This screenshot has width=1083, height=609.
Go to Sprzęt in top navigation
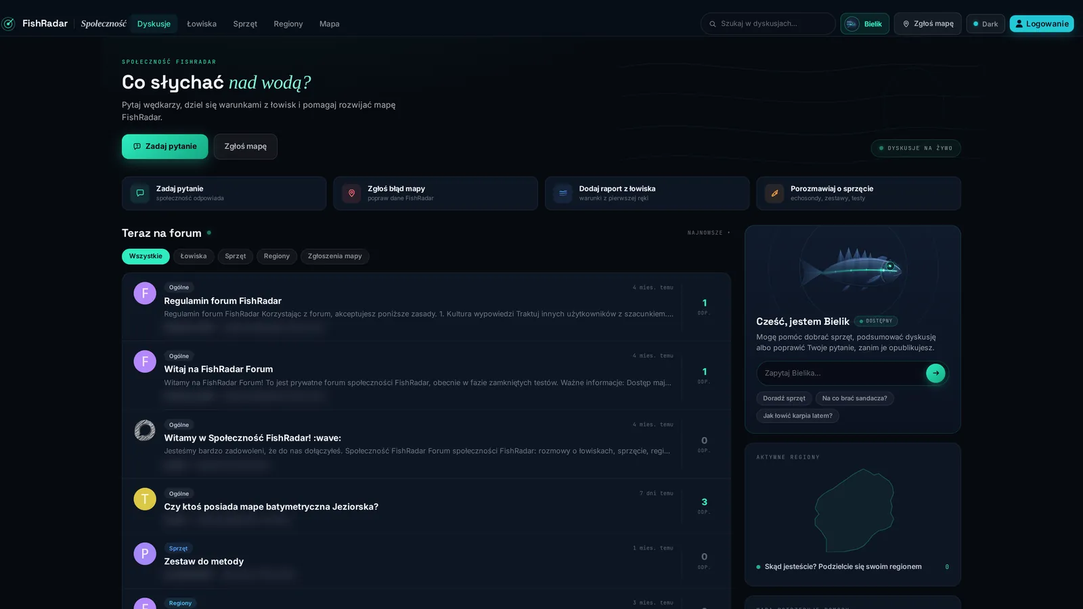click(245, 24)
